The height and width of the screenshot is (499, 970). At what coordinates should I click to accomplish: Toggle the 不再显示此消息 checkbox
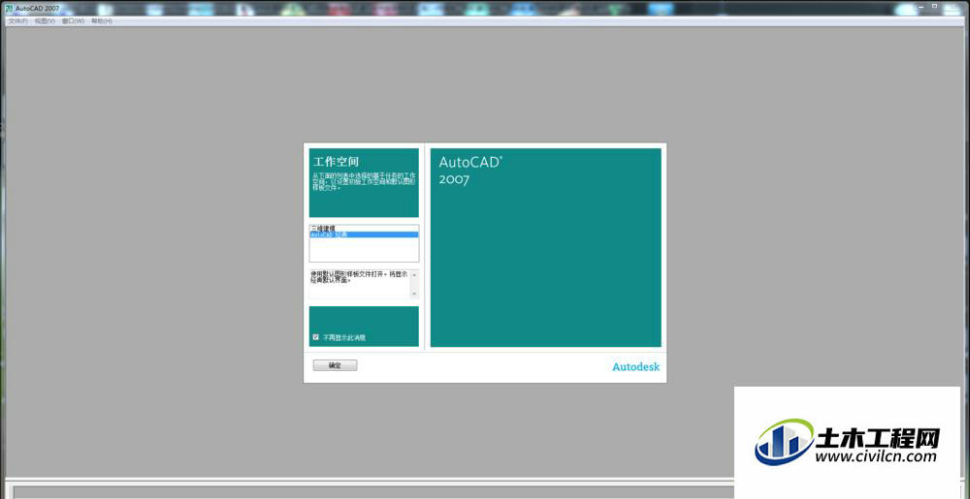[316, 337]
